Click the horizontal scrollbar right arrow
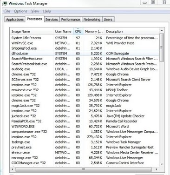 157,169
